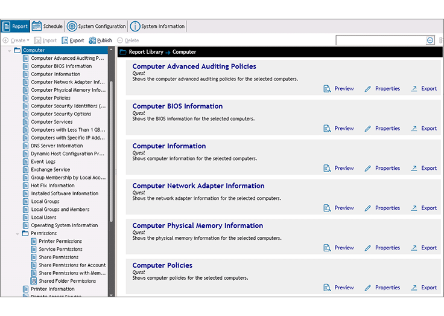Click Properties pencil icon for Computer Policies report
Image resolution: width=444 pixels, height=316 pixels.
coord(367,288)
